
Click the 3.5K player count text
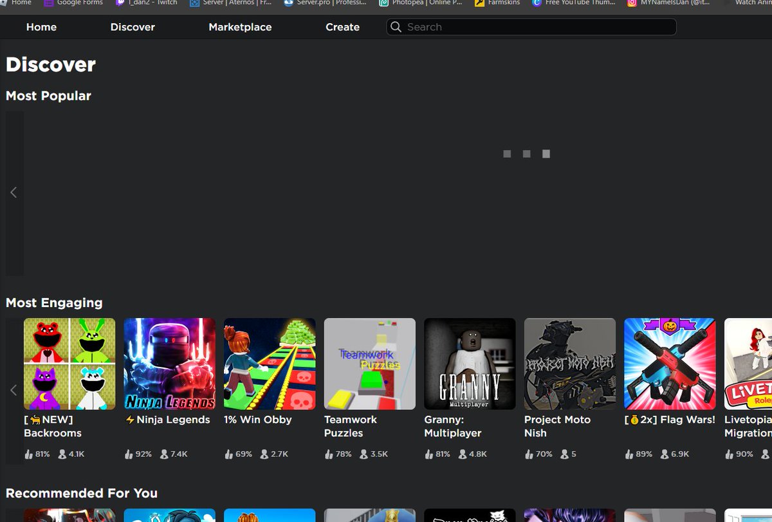click(380, 454)
